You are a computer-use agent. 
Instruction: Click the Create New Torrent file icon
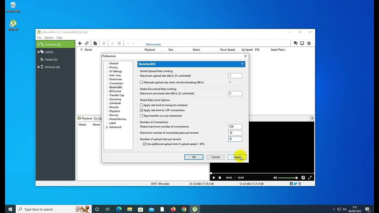95,43
